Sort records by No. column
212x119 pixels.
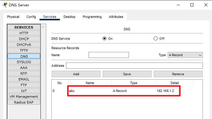[60, 83]
